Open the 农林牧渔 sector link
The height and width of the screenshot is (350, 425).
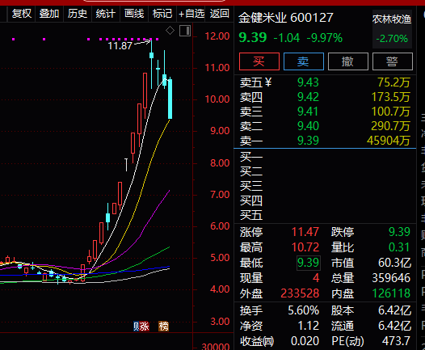[x=392, y=19]
